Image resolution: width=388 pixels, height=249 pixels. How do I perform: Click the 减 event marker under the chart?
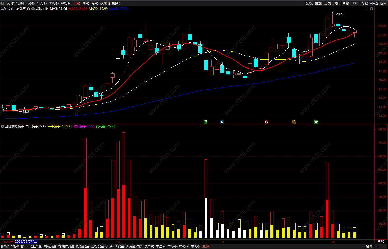pyautogui.click(x=316, y=122)
